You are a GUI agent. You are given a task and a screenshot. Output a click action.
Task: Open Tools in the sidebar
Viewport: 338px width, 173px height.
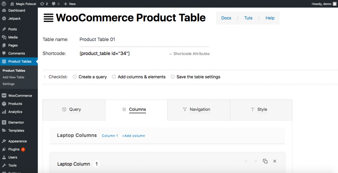pyautogui.click(x=12, y=165)
